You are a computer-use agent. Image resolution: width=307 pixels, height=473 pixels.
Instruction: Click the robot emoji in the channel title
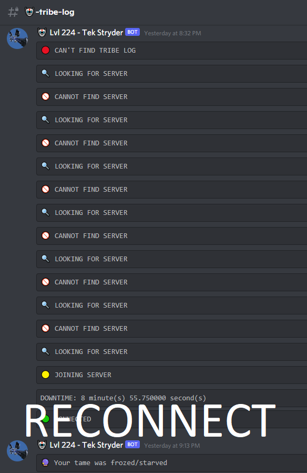pyautogui.click(x=29, y=12)
